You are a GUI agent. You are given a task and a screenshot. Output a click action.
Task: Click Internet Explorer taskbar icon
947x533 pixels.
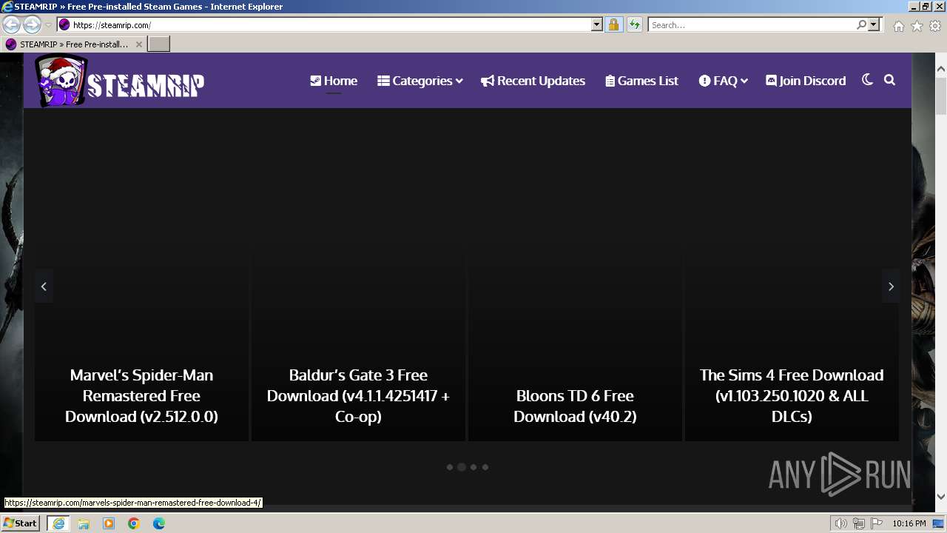coord(58,523)
